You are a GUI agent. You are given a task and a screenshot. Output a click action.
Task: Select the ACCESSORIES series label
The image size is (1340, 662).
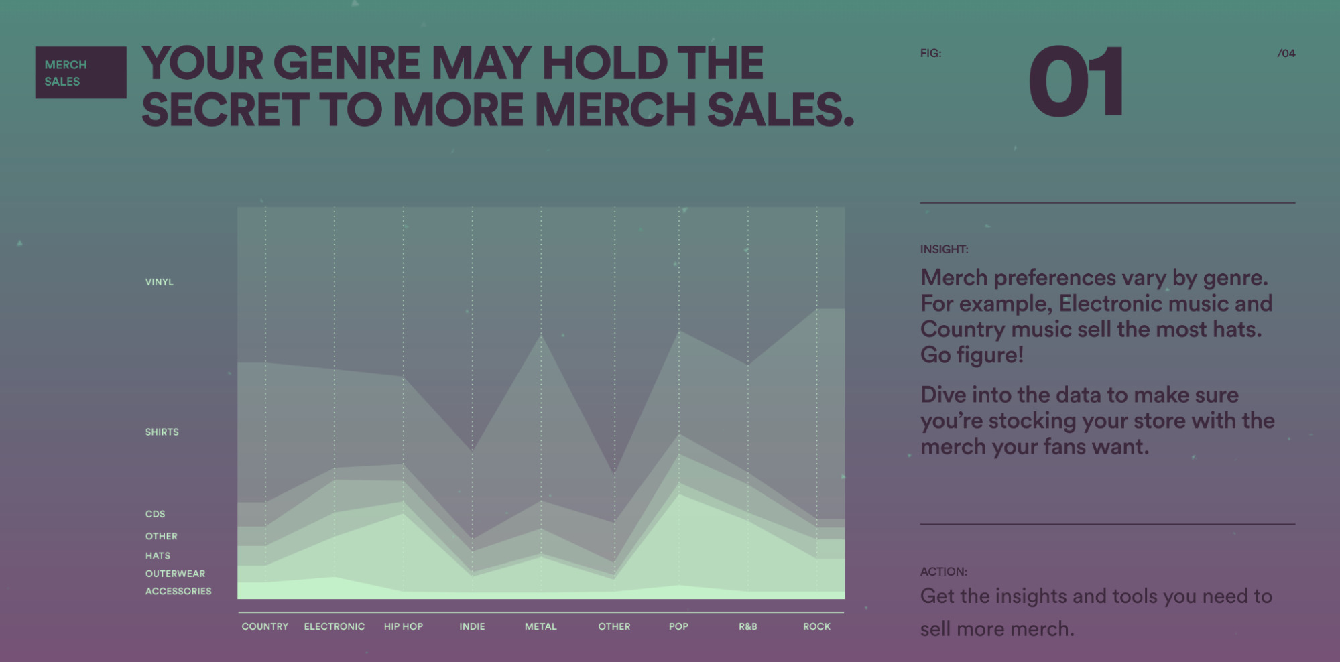pos(178,591)
